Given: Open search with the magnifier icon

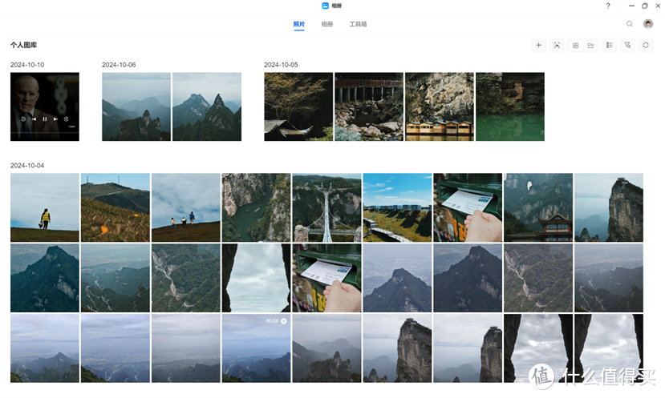Looking at the screenshot, I should pos(630,24).
